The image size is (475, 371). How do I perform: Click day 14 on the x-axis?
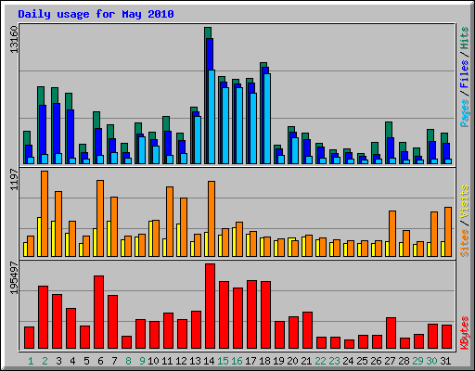pyautogui.click(x=209, y=361)
